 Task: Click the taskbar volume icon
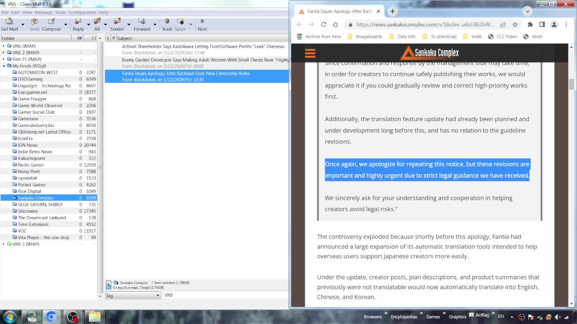tap(557, 317)
